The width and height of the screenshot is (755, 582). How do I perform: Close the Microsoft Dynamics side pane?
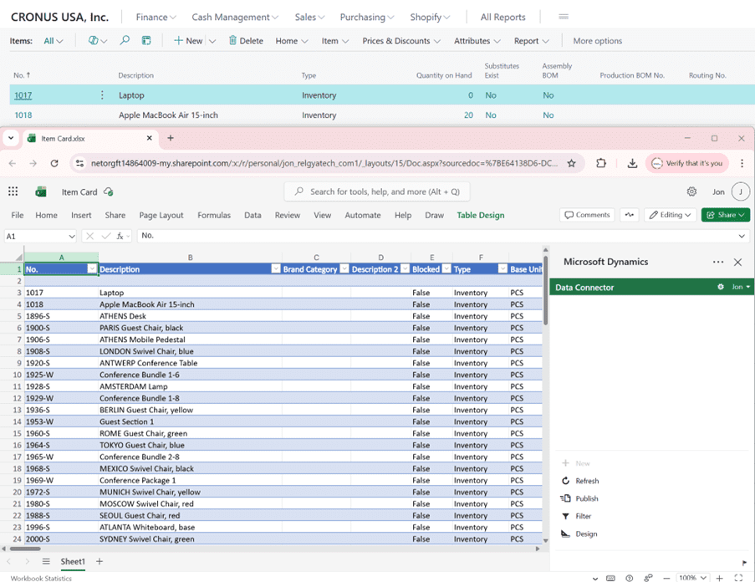[x=737, y=262]
